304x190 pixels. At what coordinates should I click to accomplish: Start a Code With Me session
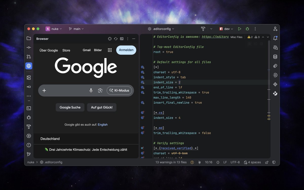275,29
